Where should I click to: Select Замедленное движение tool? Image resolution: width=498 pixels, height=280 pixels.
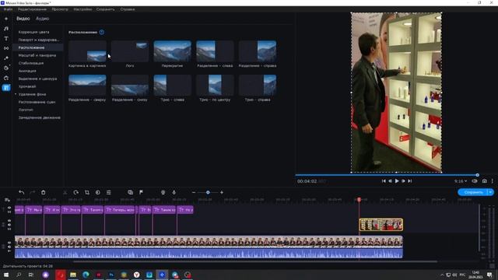tap(40, 117)
